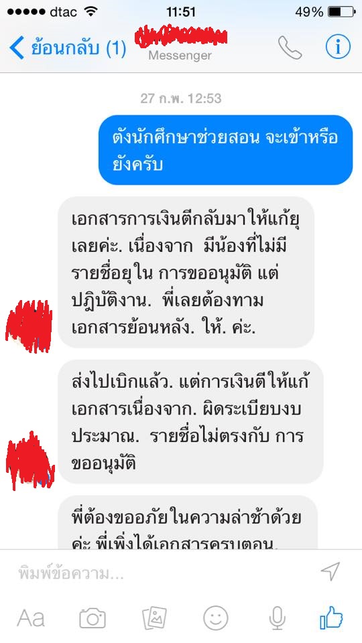This screenshot has width=362, height=643.
Task: Tap the thumbs-up like icon
Action: point(331,618)
